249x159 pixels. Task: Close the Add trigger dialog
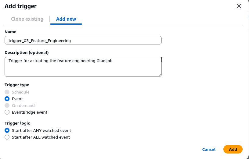pyautogui.click(x=239, y=6)
